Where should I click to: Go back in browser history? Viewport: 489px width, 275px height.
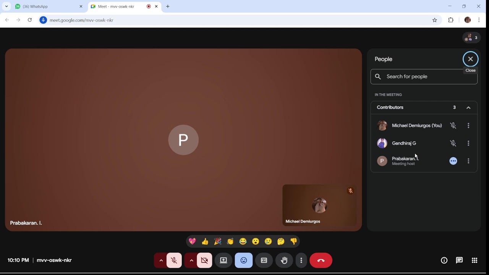coord(7,20)
